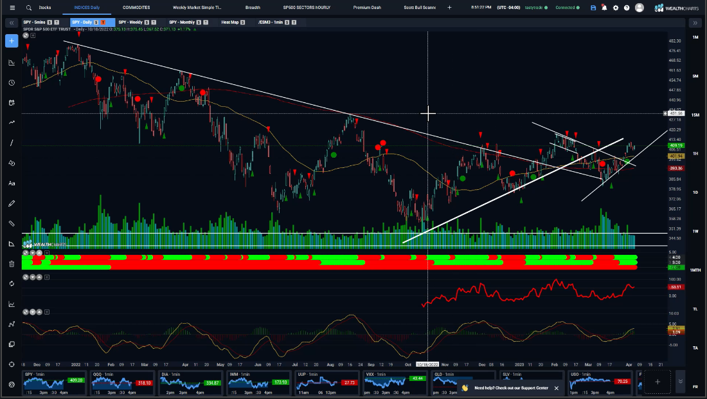
Task: Open the indicators chart icon in left toolbar
Action: tap(12, 304)
